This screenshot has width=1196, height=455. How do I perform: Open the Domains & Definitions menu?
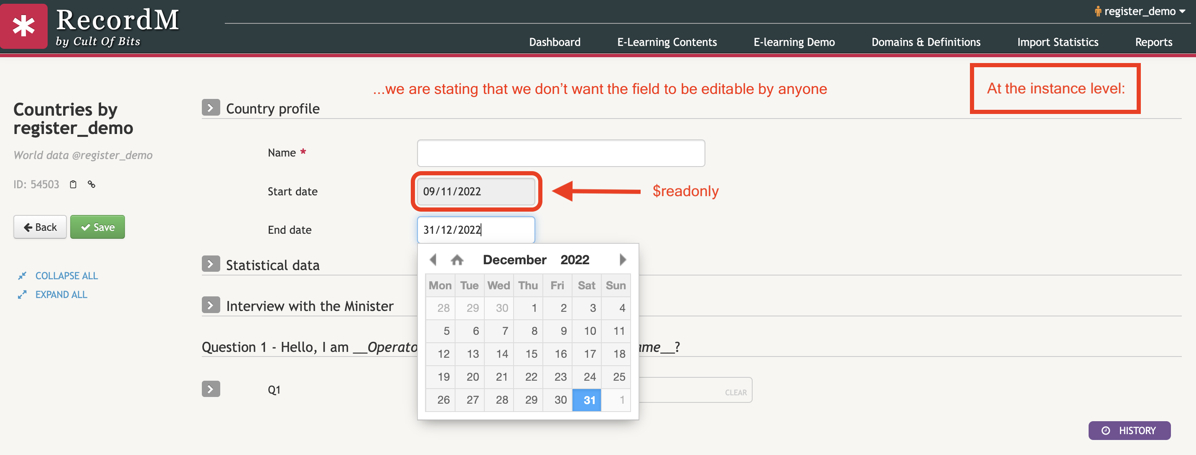coord(926,42)
